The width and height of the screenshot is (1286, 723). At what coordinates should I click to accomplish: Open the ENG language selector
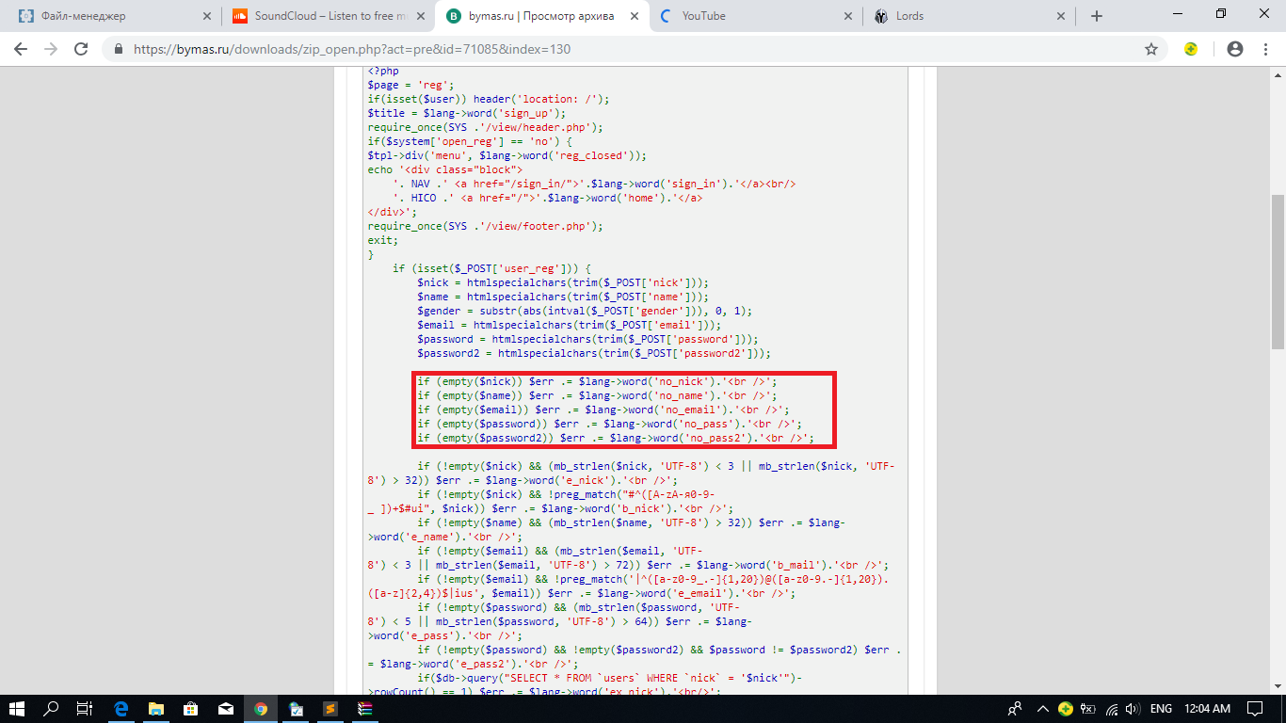(1161, 709)
